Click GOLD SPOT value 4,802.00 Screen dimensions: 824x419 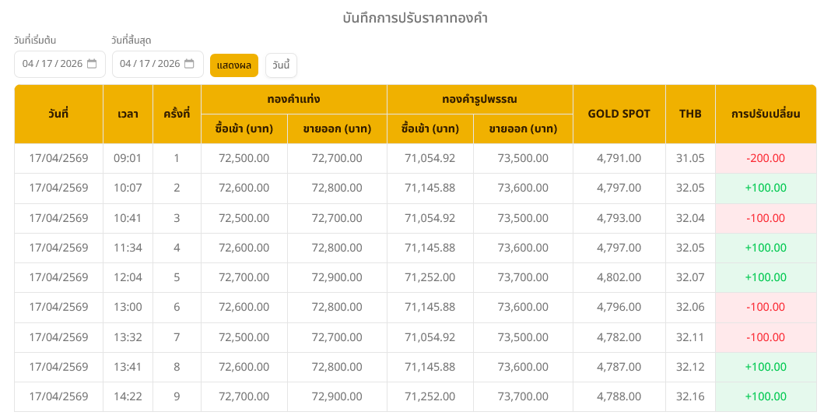[x=619, y=277]
